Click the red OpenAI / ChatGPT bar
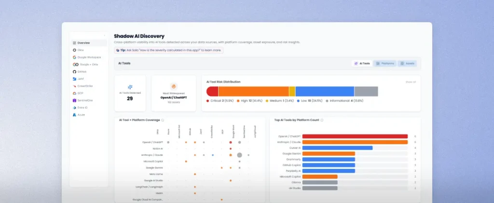Image resolution: width=494 pixels, height=203 pixels. pyautogui.click(x=355, y=137)
